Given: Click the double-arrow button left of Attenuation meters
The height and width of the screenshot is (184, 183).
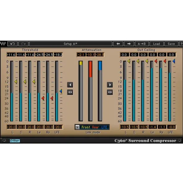Looking at the screenshot, I should (70, 92).
